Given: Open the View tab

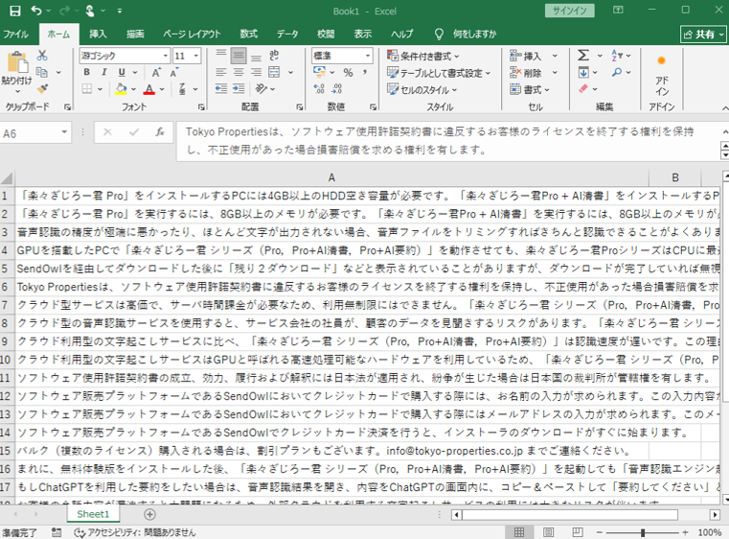Looking at the screenshot, I should pos(363,34).
